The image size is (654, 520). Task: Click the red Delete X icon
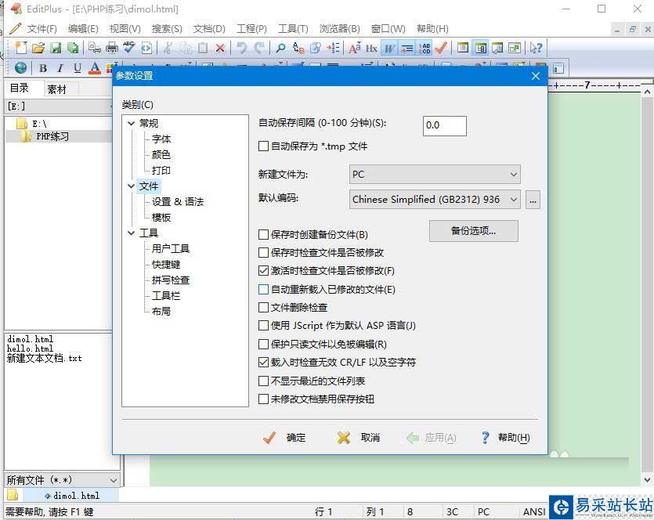(x=220, y=48)
